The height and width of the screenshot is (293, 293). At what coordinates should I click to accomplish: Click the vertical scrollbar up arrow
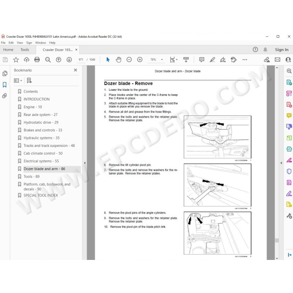277,68
